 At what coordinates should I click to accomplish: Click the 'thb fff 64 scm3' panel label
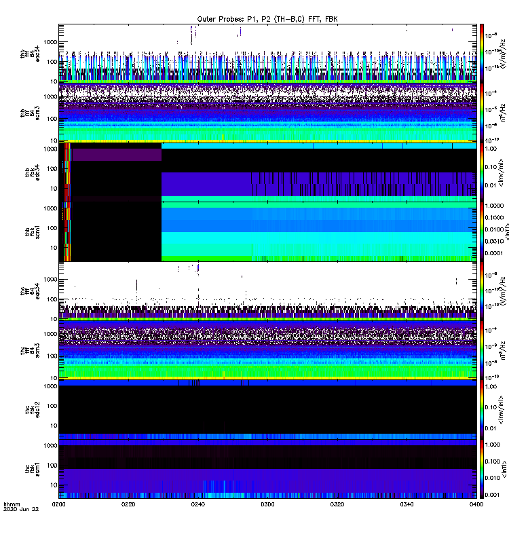point(30,113)
